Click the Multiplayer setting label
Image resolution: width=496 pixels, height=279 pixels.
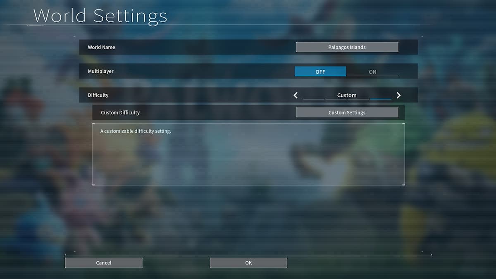coord(100,71)
